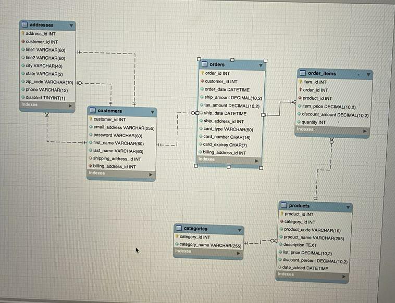Screen dimensions: 395x303
Task: Collapse the products table with header arrow
Action: point(348,207)
